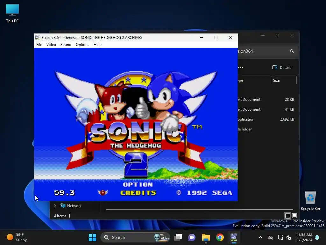Screen dimensions: 326x245
Task: Click the Fusion emulator taskbar icon
Action: coord(234,237)
